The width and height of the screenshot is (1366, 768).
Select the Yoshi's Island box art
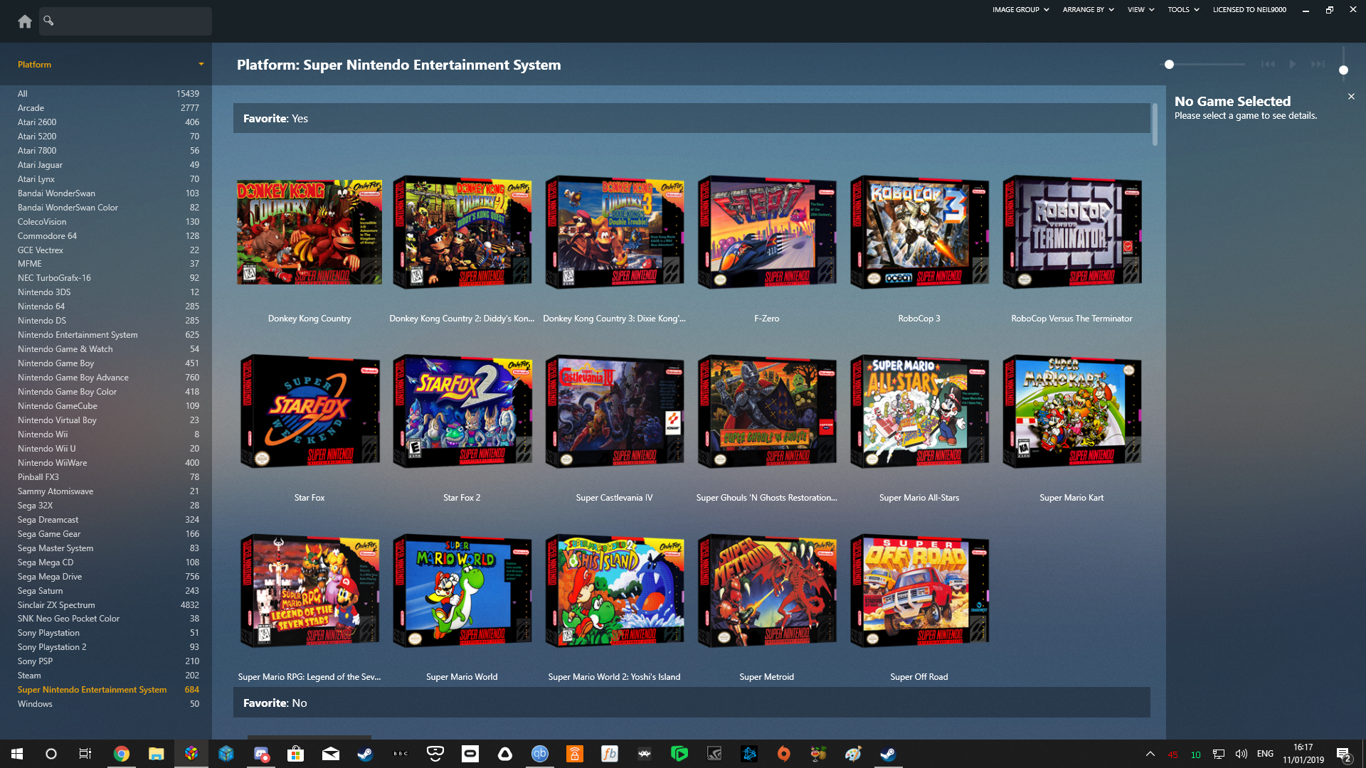point(615,590)
